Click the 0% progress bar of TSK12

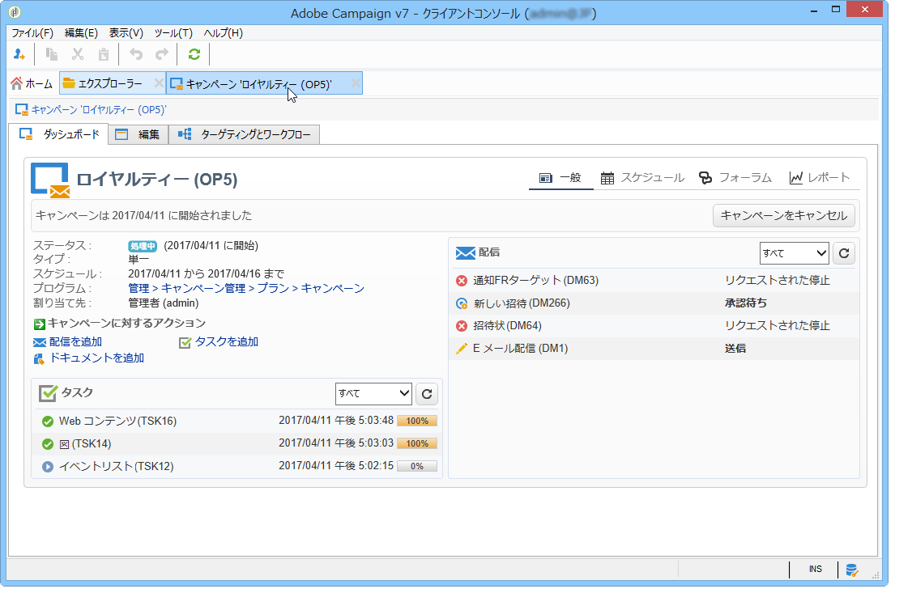[x=417, y=466]
